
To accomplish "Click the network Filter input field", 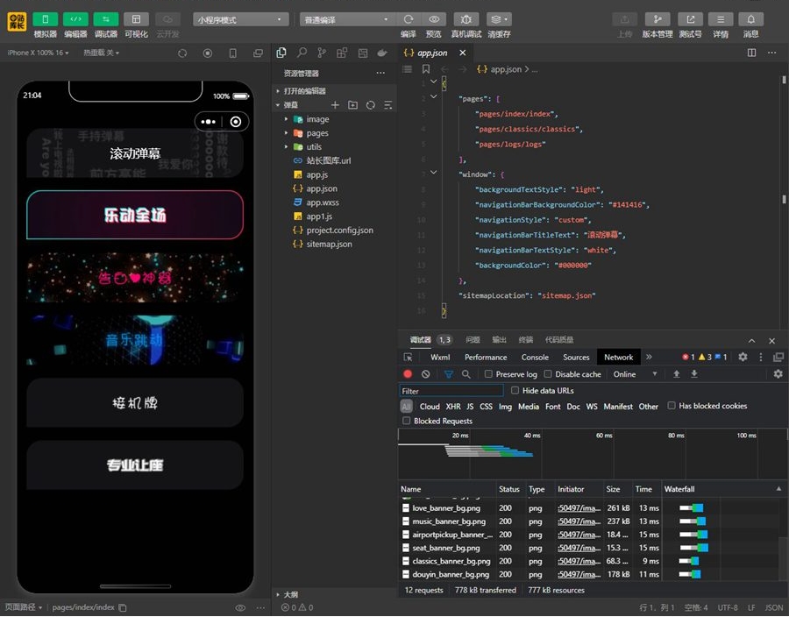I will coord(451,391).
